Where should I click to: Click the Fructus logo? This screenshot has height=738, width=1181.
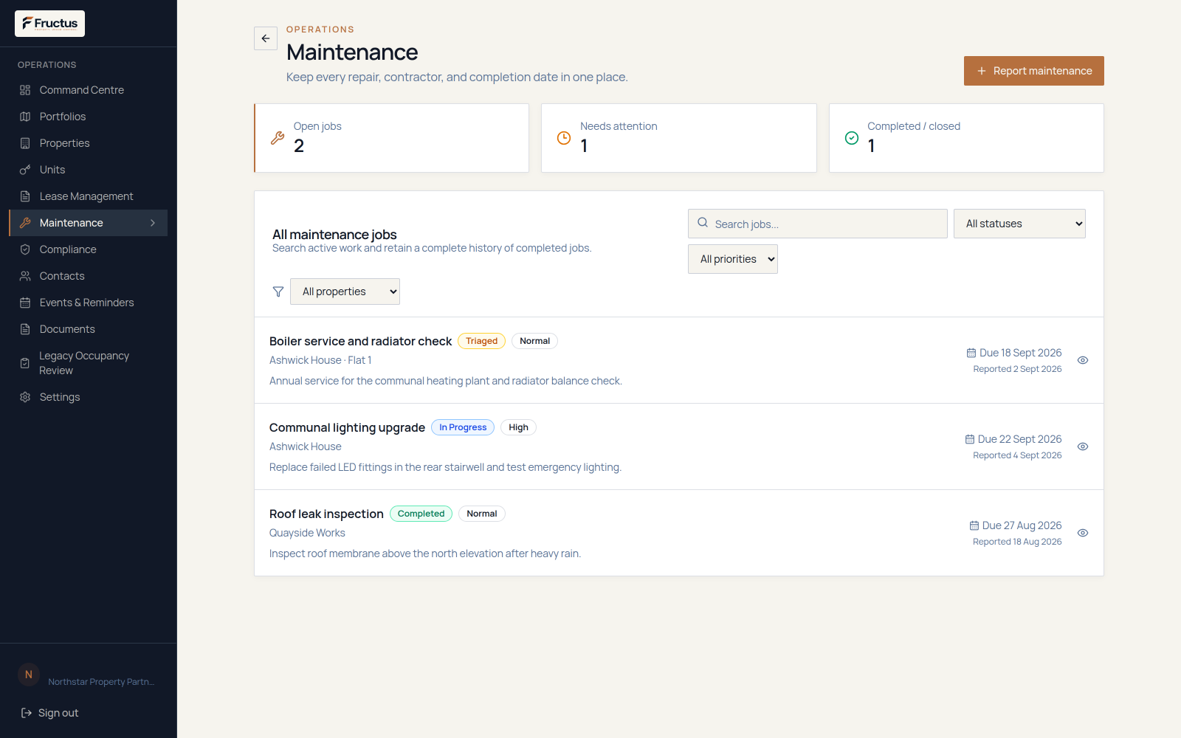click(x=49, y=24)
